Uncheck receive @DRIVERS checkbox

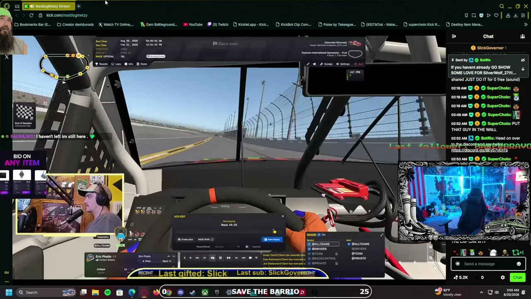[309, 249]
